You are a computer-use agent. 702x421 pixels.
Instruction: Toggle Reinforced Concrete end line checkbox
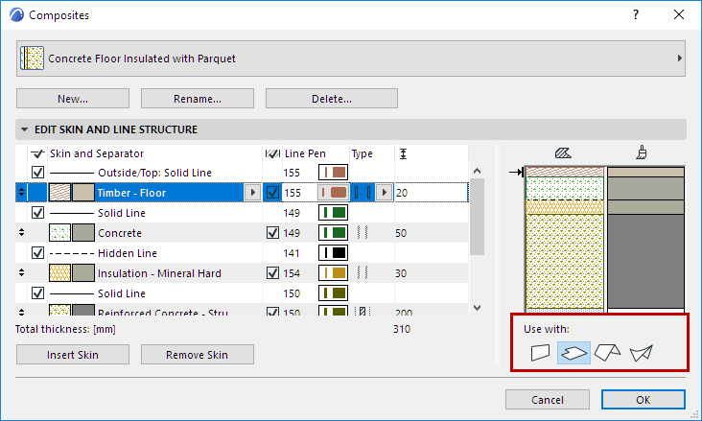click(x=272, y=312)
